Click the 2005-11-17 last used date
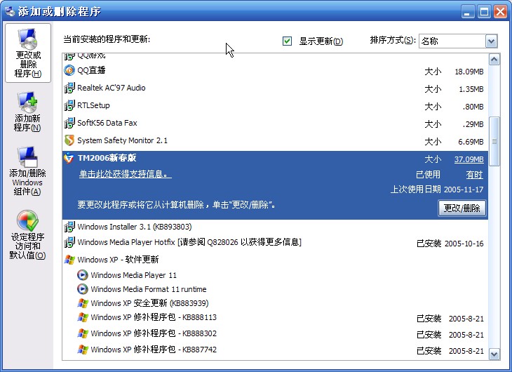Image resolution: width=512 pixels, height=372 pixels. pyautogui.click(x=464, y=190)
